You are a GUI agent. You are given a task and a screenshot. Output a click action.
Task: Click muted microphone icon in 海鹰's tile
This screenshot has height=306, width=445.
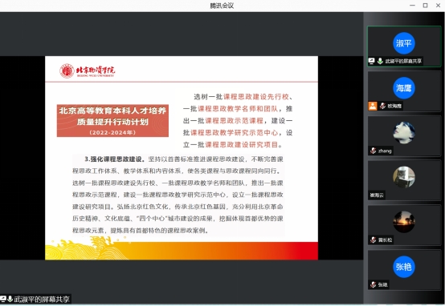(x=382, y=106)
